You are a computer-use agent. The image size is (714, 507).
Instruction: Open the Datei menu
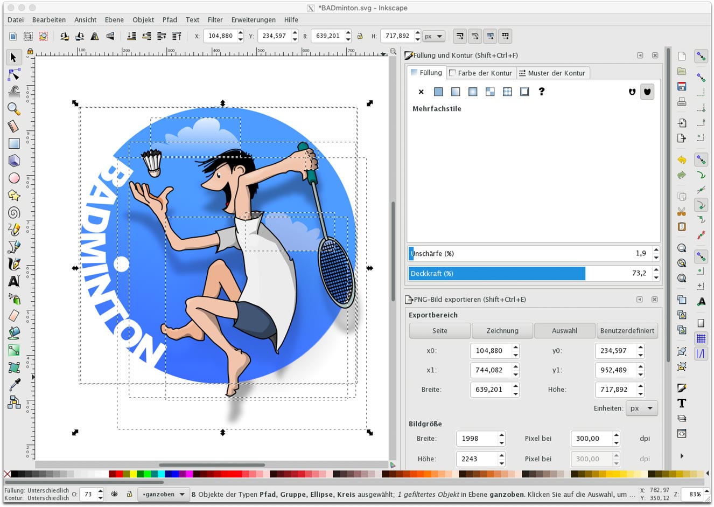tap(16, 19)
